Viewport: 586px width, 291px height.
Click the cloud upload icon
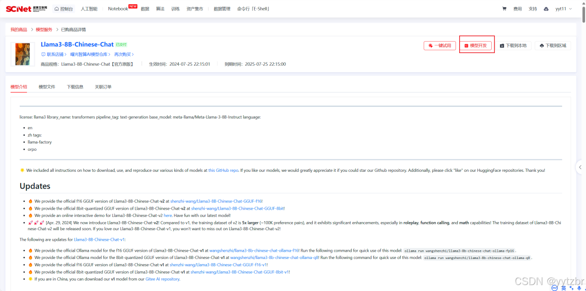coord(546,9)
